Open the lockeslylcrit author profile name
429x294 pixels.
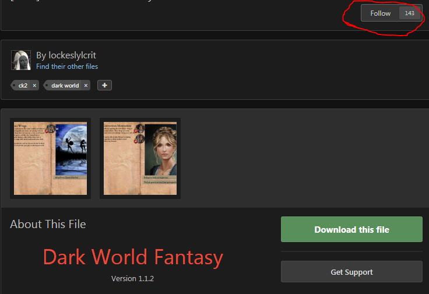coord(72,55)
